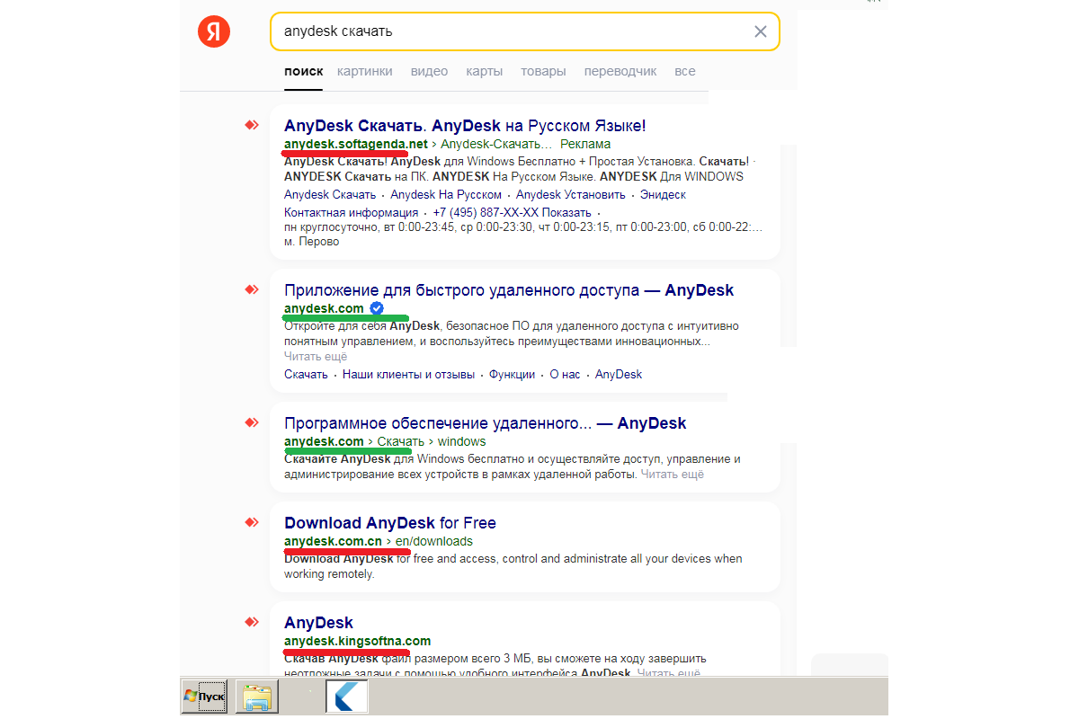
Task: Open 'Download AnyDesk for Free' title
Action: coord(390,522)
